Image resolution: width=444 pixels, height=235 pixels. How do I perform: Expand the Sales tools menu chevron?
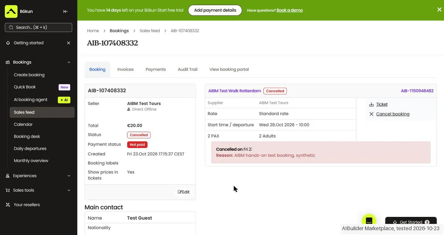coord(69,190)
